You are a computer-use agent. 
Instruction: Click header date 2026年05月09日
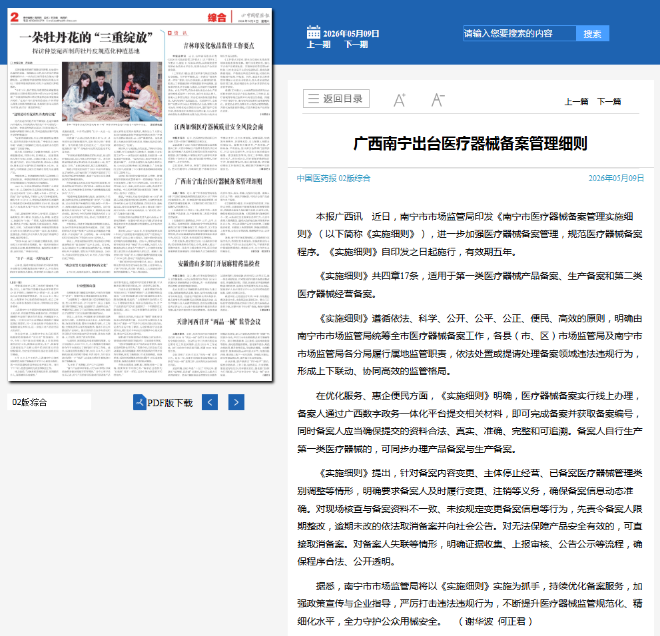pos(351,34)
